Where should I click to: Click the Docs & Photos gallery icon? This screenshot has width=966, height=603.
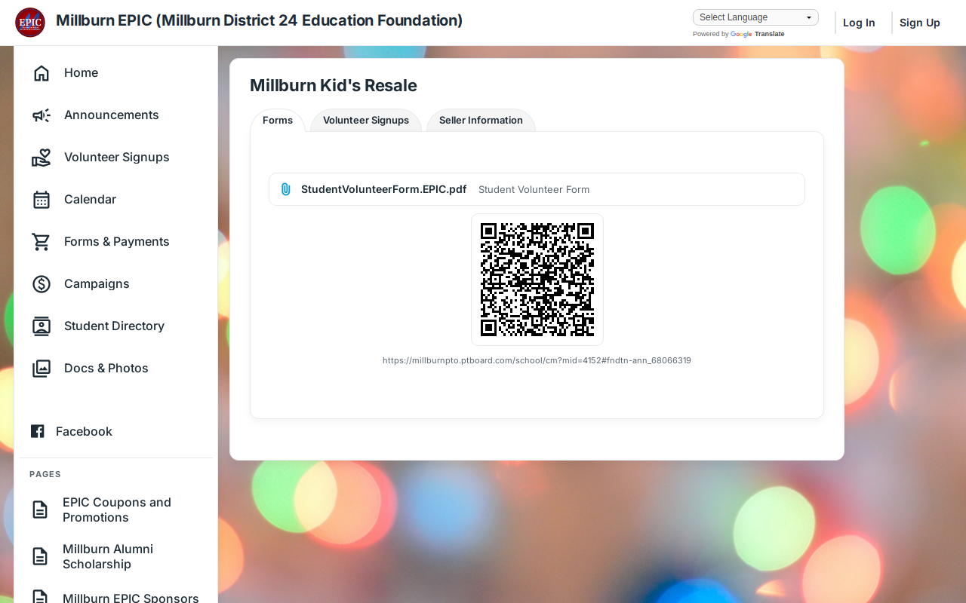[42, 369]
